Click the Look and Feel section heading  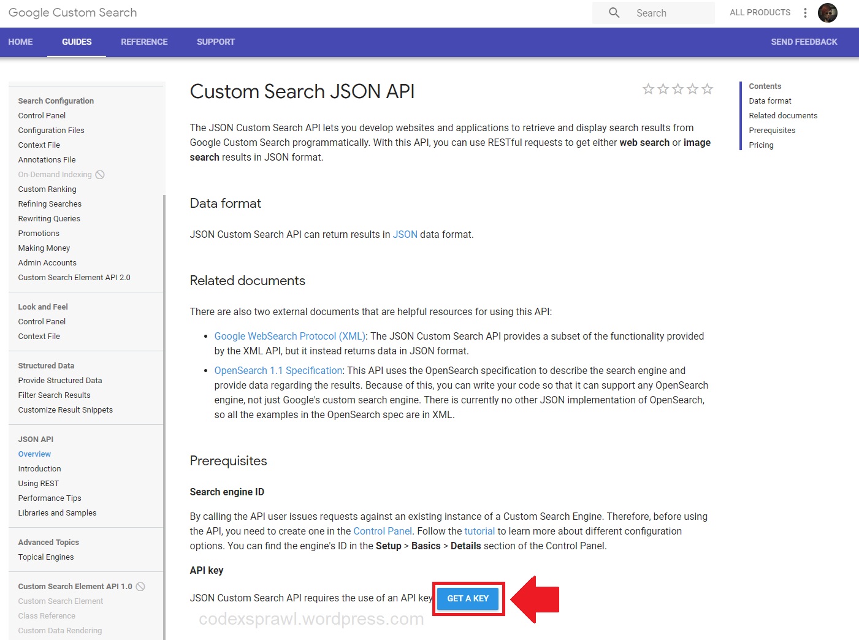43,307
